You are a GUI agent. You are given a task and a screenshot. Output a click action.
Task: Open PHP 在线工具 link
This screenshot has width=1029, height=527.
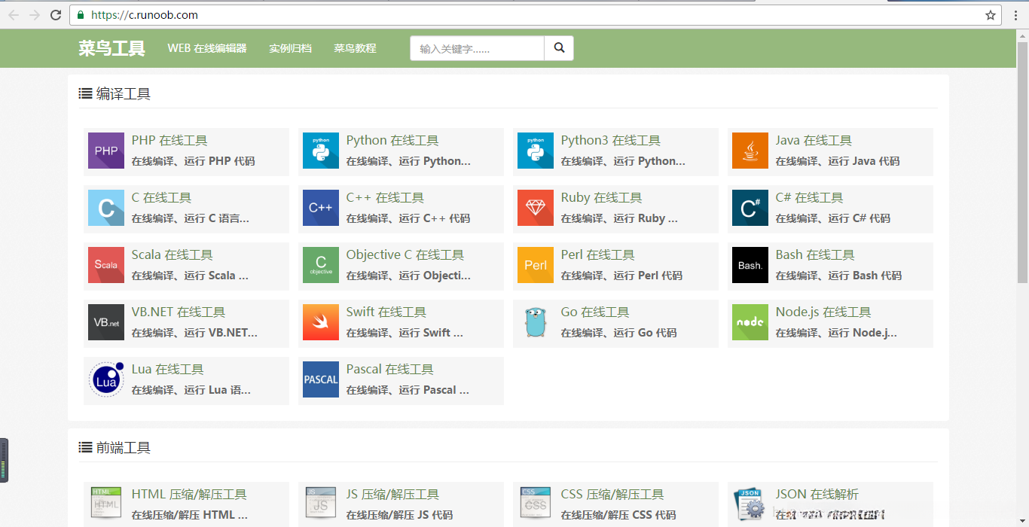[169, 140]
